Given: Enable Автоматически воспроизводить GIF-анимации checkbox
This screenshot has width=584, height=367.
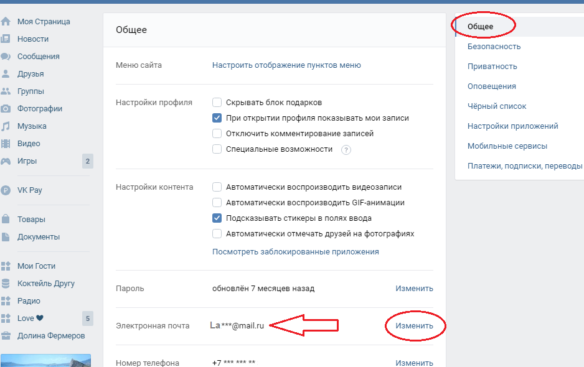Looking at the screenshot, I should (x=217, y=203).
